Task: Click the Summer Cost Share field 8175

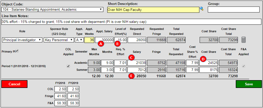Action: tap(209, 70)
